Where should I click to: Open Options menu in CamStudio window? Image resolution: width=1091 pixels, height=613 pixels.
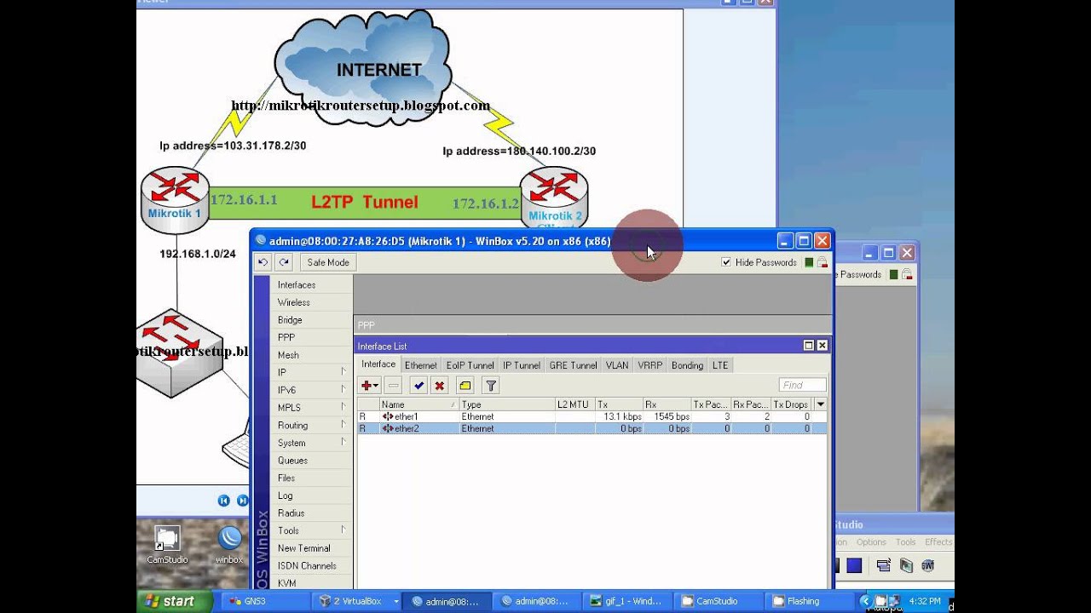coord(871,542)
